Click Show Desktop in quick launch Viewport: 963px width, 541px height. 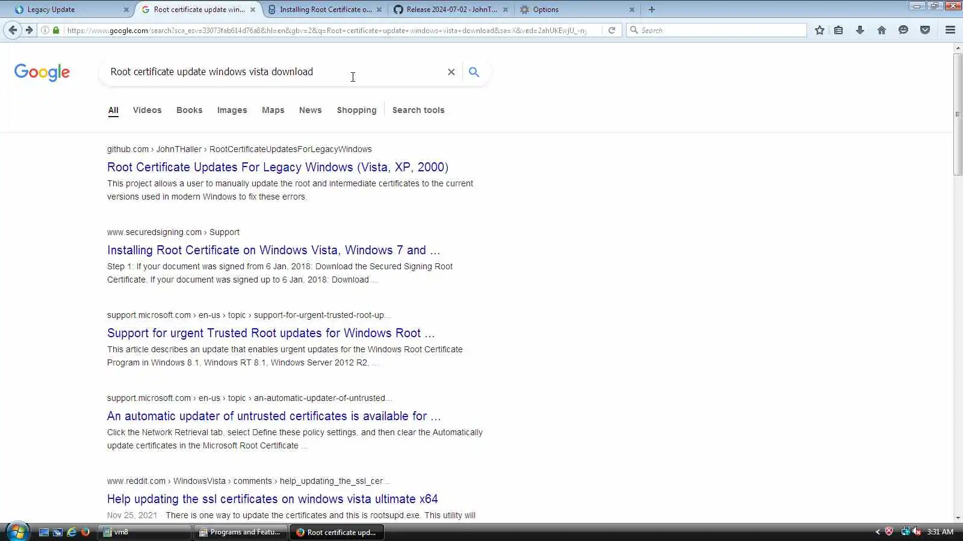(x=44, y=532)
